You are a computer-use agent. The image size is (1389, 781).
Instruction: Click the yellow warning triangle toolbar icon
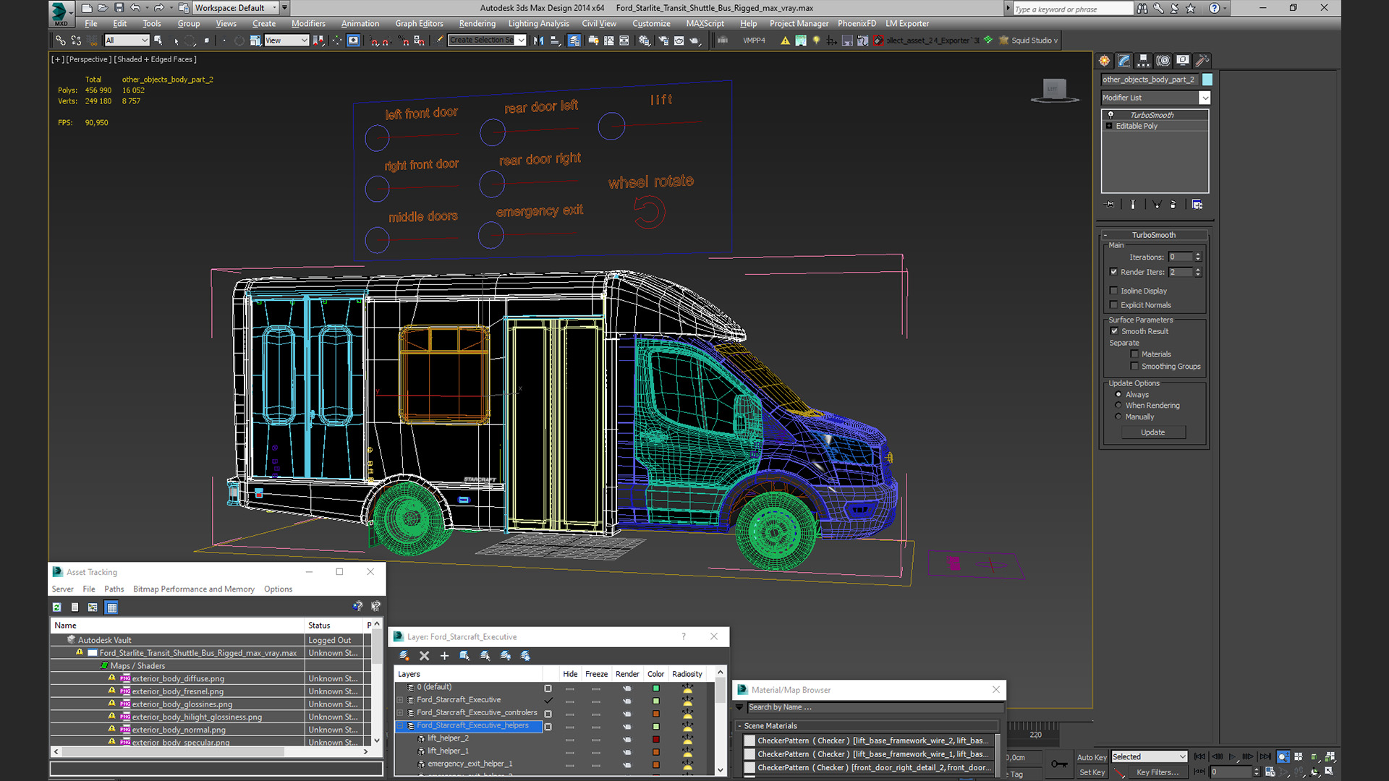[785, 40]
